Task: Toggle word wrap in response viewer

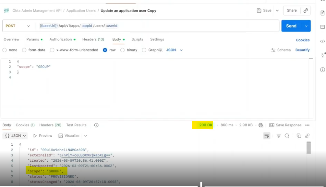Action: tap(266, 136)
